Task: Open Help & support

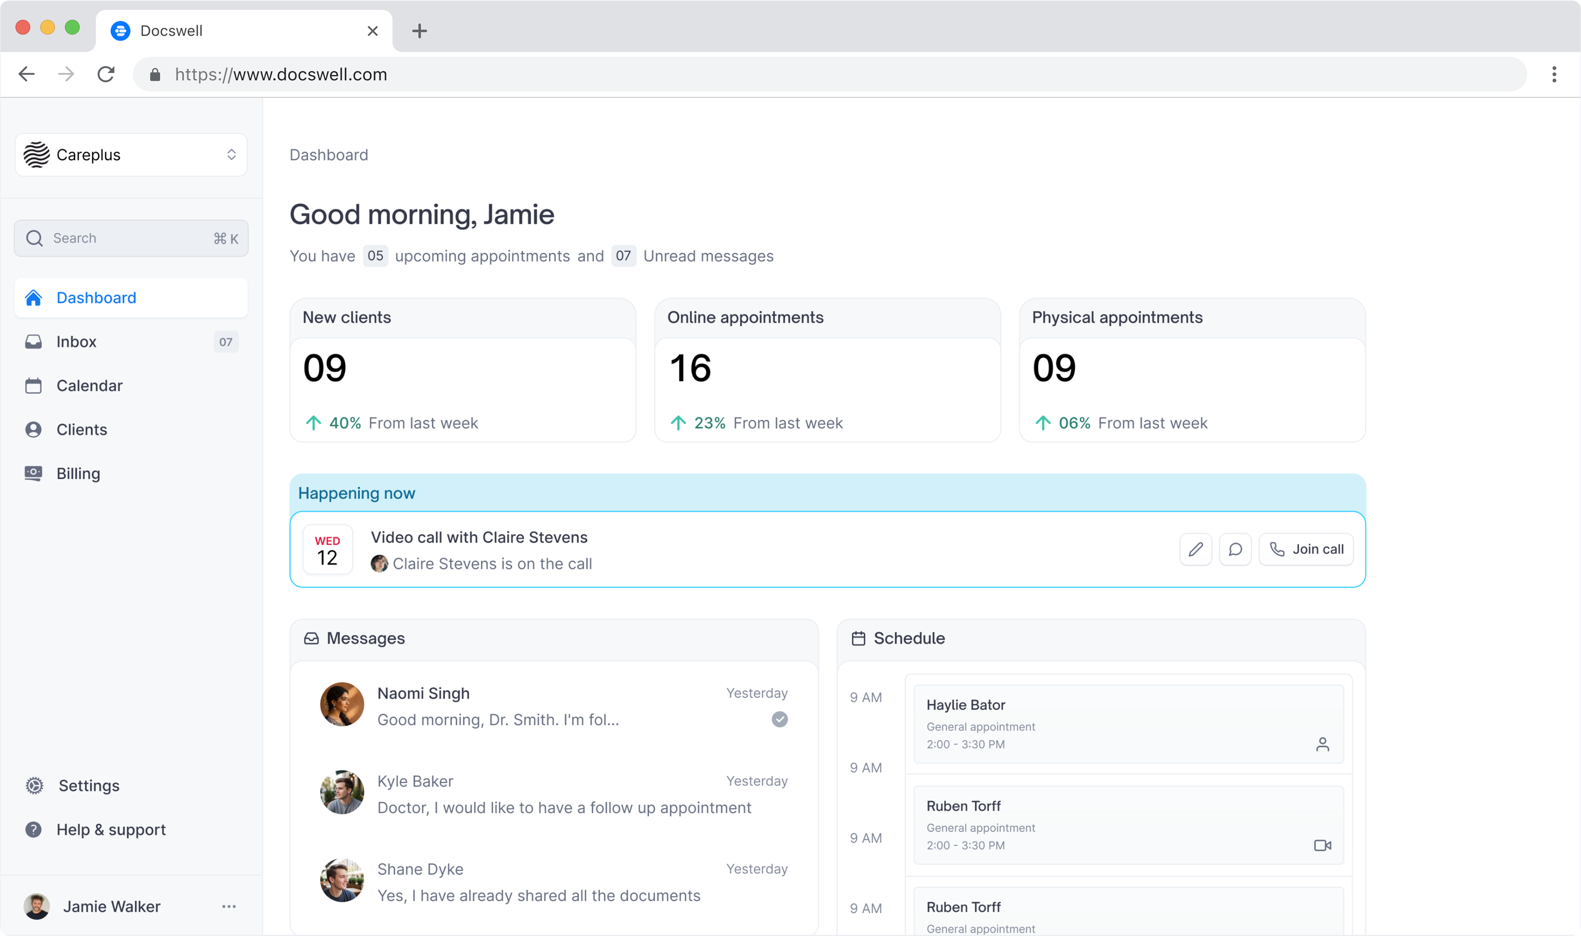Action: [131, 830]
